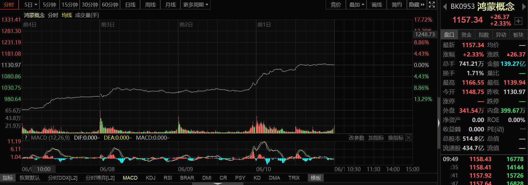528x185 pixels.
Task: Expand the 更多周期 dropdown
Action: 195,5
